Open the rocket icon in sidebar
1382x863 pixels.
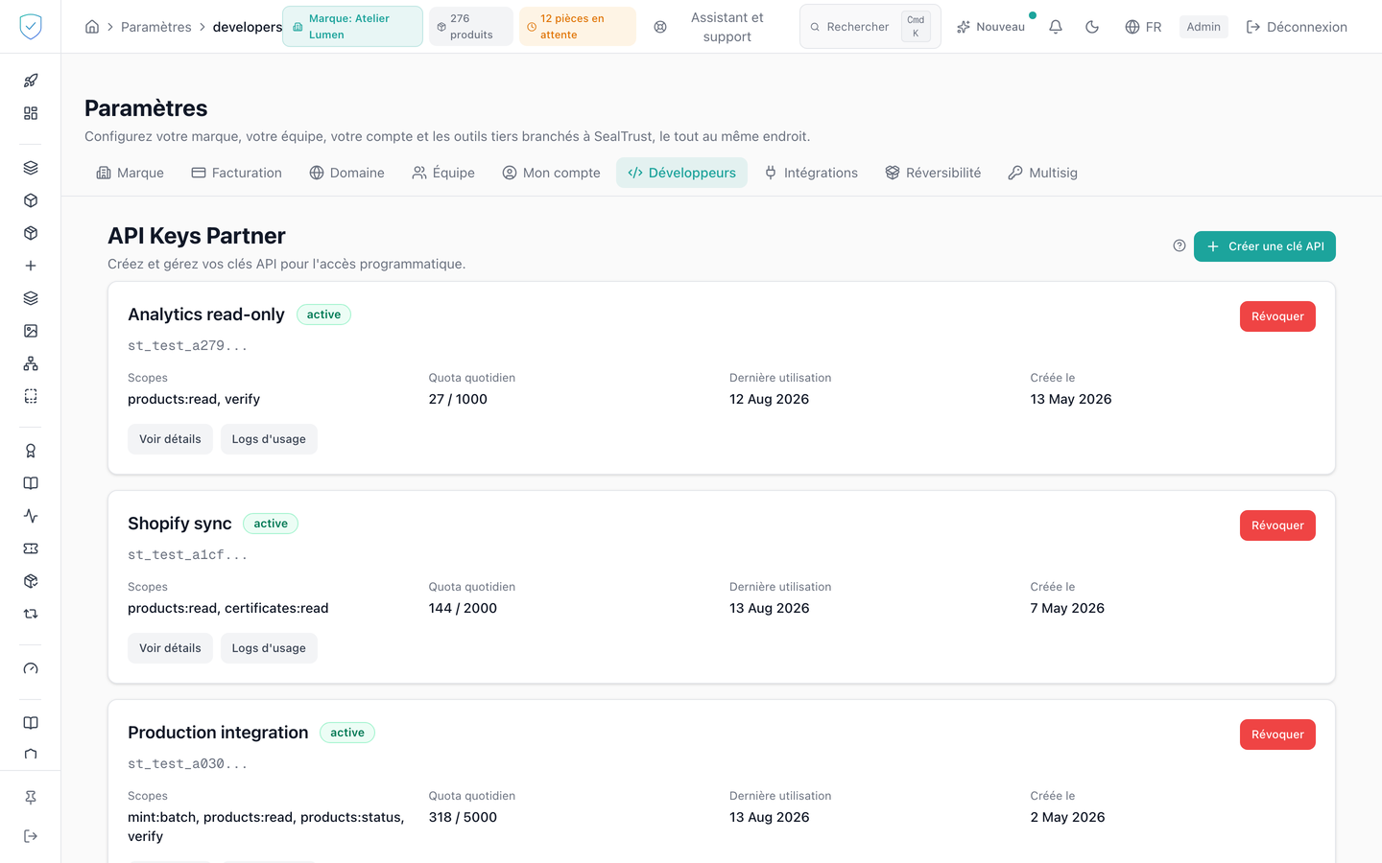(x=31, y=81)
